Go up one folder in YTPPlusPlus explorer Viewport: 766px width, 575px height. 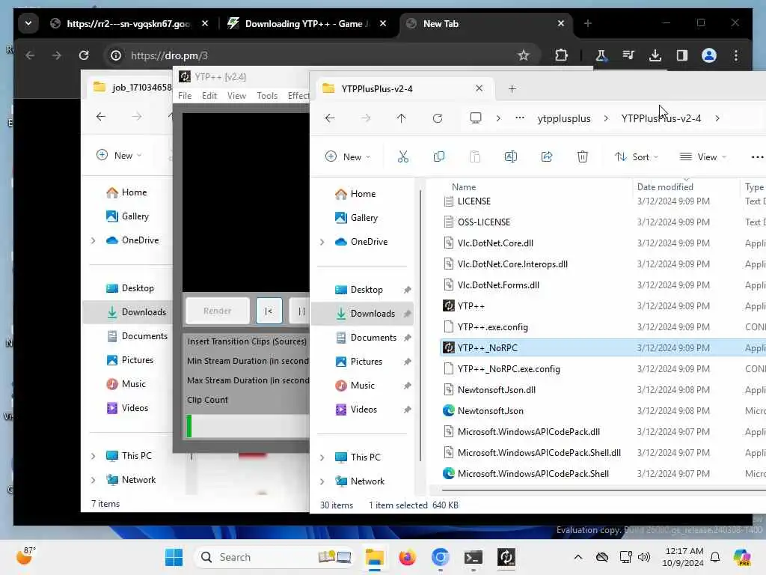[x=401, y=118]
